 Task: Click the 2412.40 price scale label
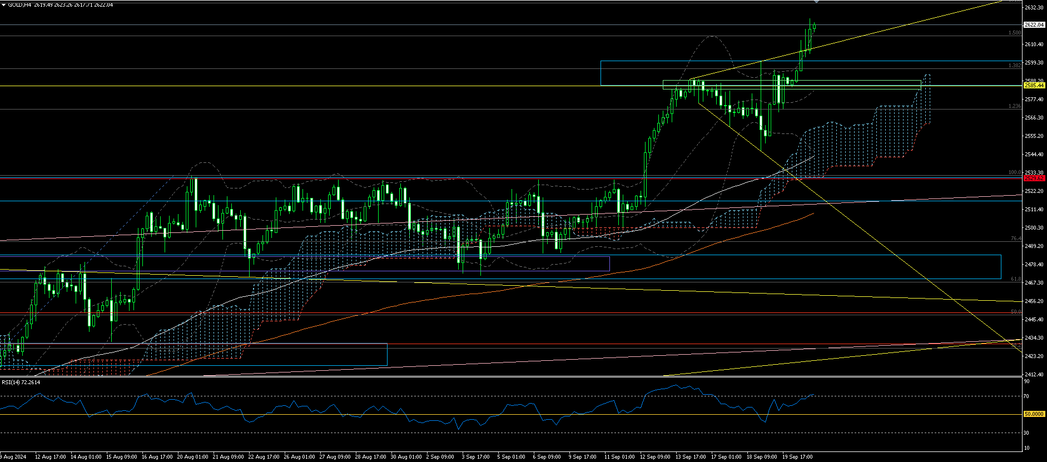(1034, 375)
